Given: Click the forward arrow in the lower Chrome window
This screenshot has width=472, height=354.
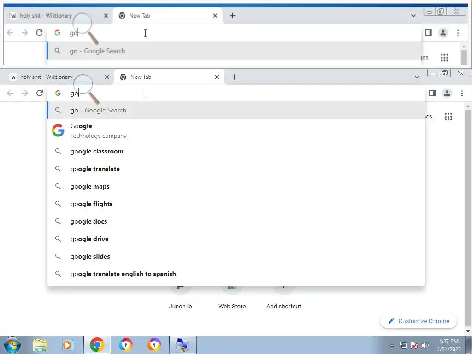Looking at the screenshot, I should (25, 93).
